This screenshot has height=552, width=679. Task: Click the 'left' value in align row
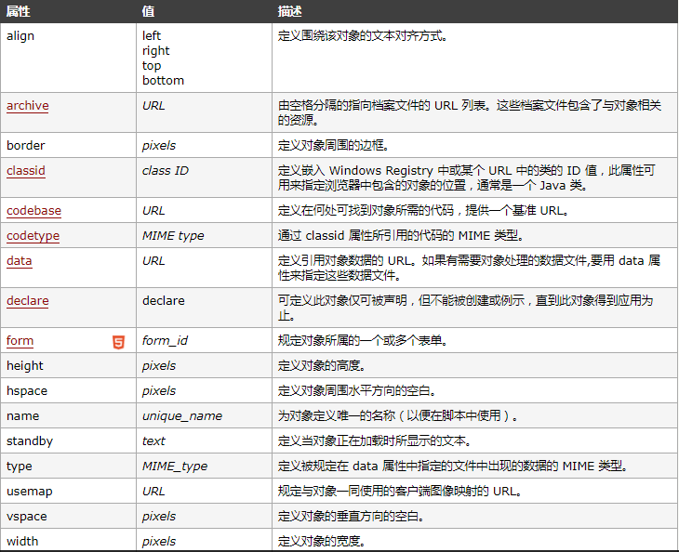click(x=152, y=35)
